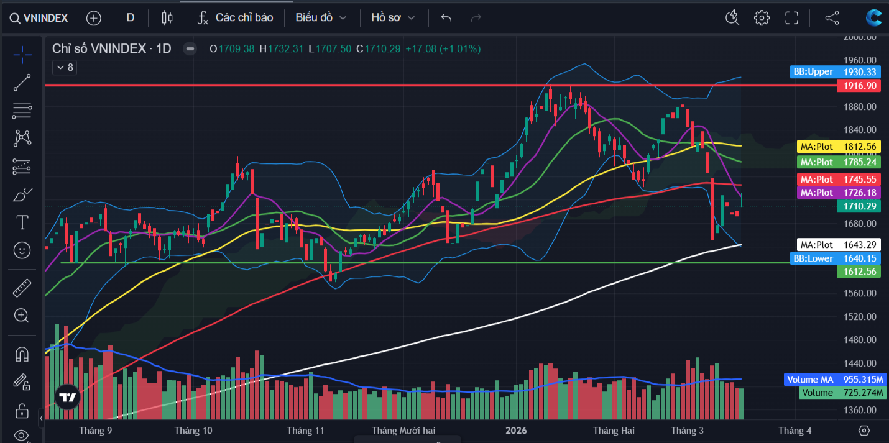Open the emoji icons tool
Viewport: 889px width, 443px height.
22,250
